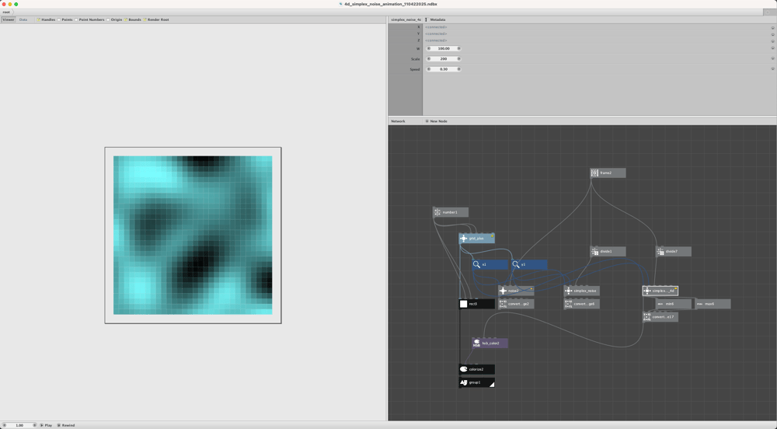Click the rendered flag on group1 node

tap(492, 385)
